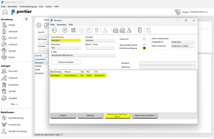Click the trash delete icon in Benutzer toolbar
This screenshot has width=214, height=139.
(97, 30)
